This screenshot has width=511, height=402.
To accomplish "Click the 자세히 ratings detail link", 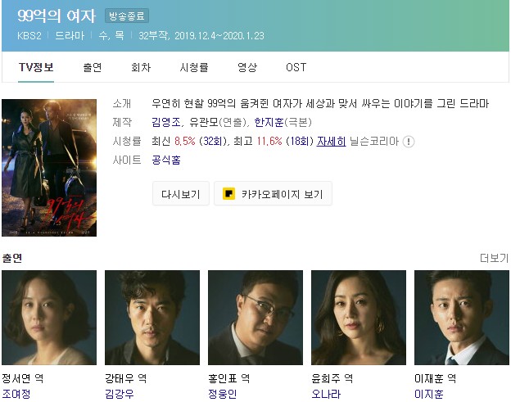I will (x=331, y=142).
